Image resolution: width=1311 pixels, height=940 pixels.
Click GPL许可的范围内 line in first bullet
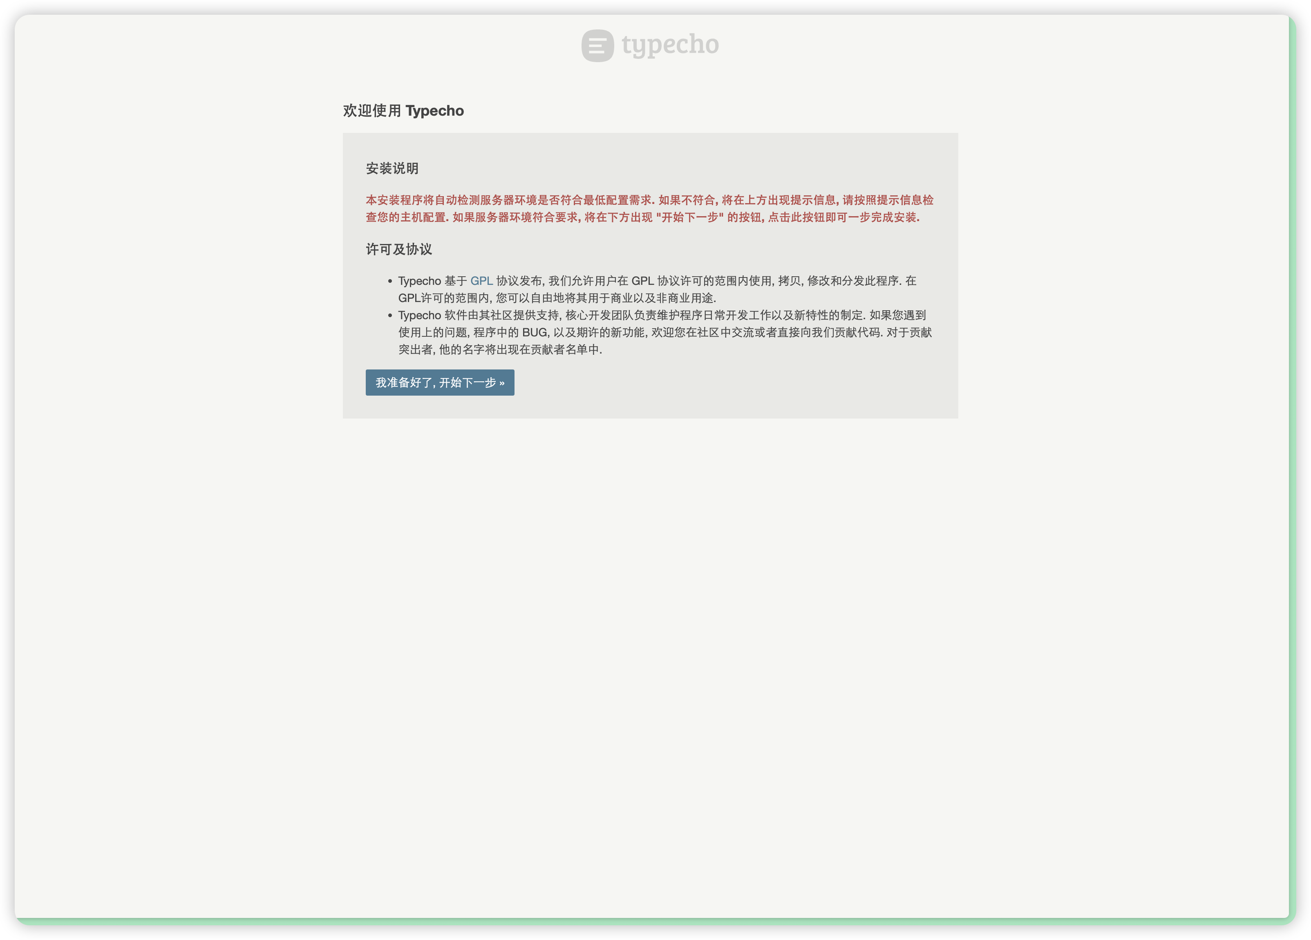pos(443,298)
